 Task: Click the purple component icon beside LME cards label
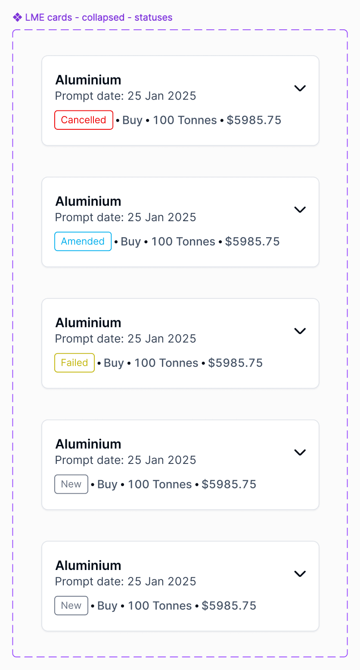pyautogui.click(x=17, y=17)
